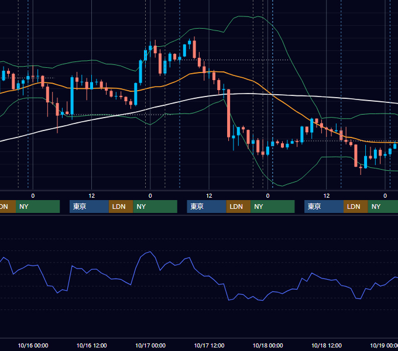The height and width of the screenshot is (351, 398).
Task: Click the 10/18 00:00 date label
Action: point(268,345)
